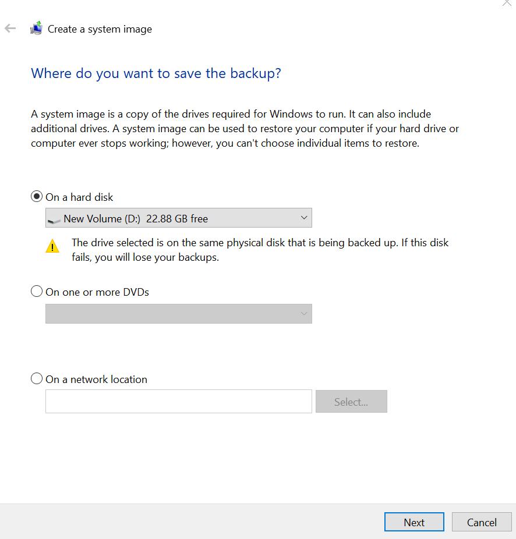Cancel the system image creation
The image size is (516, 539).
[x=482, y=522]
